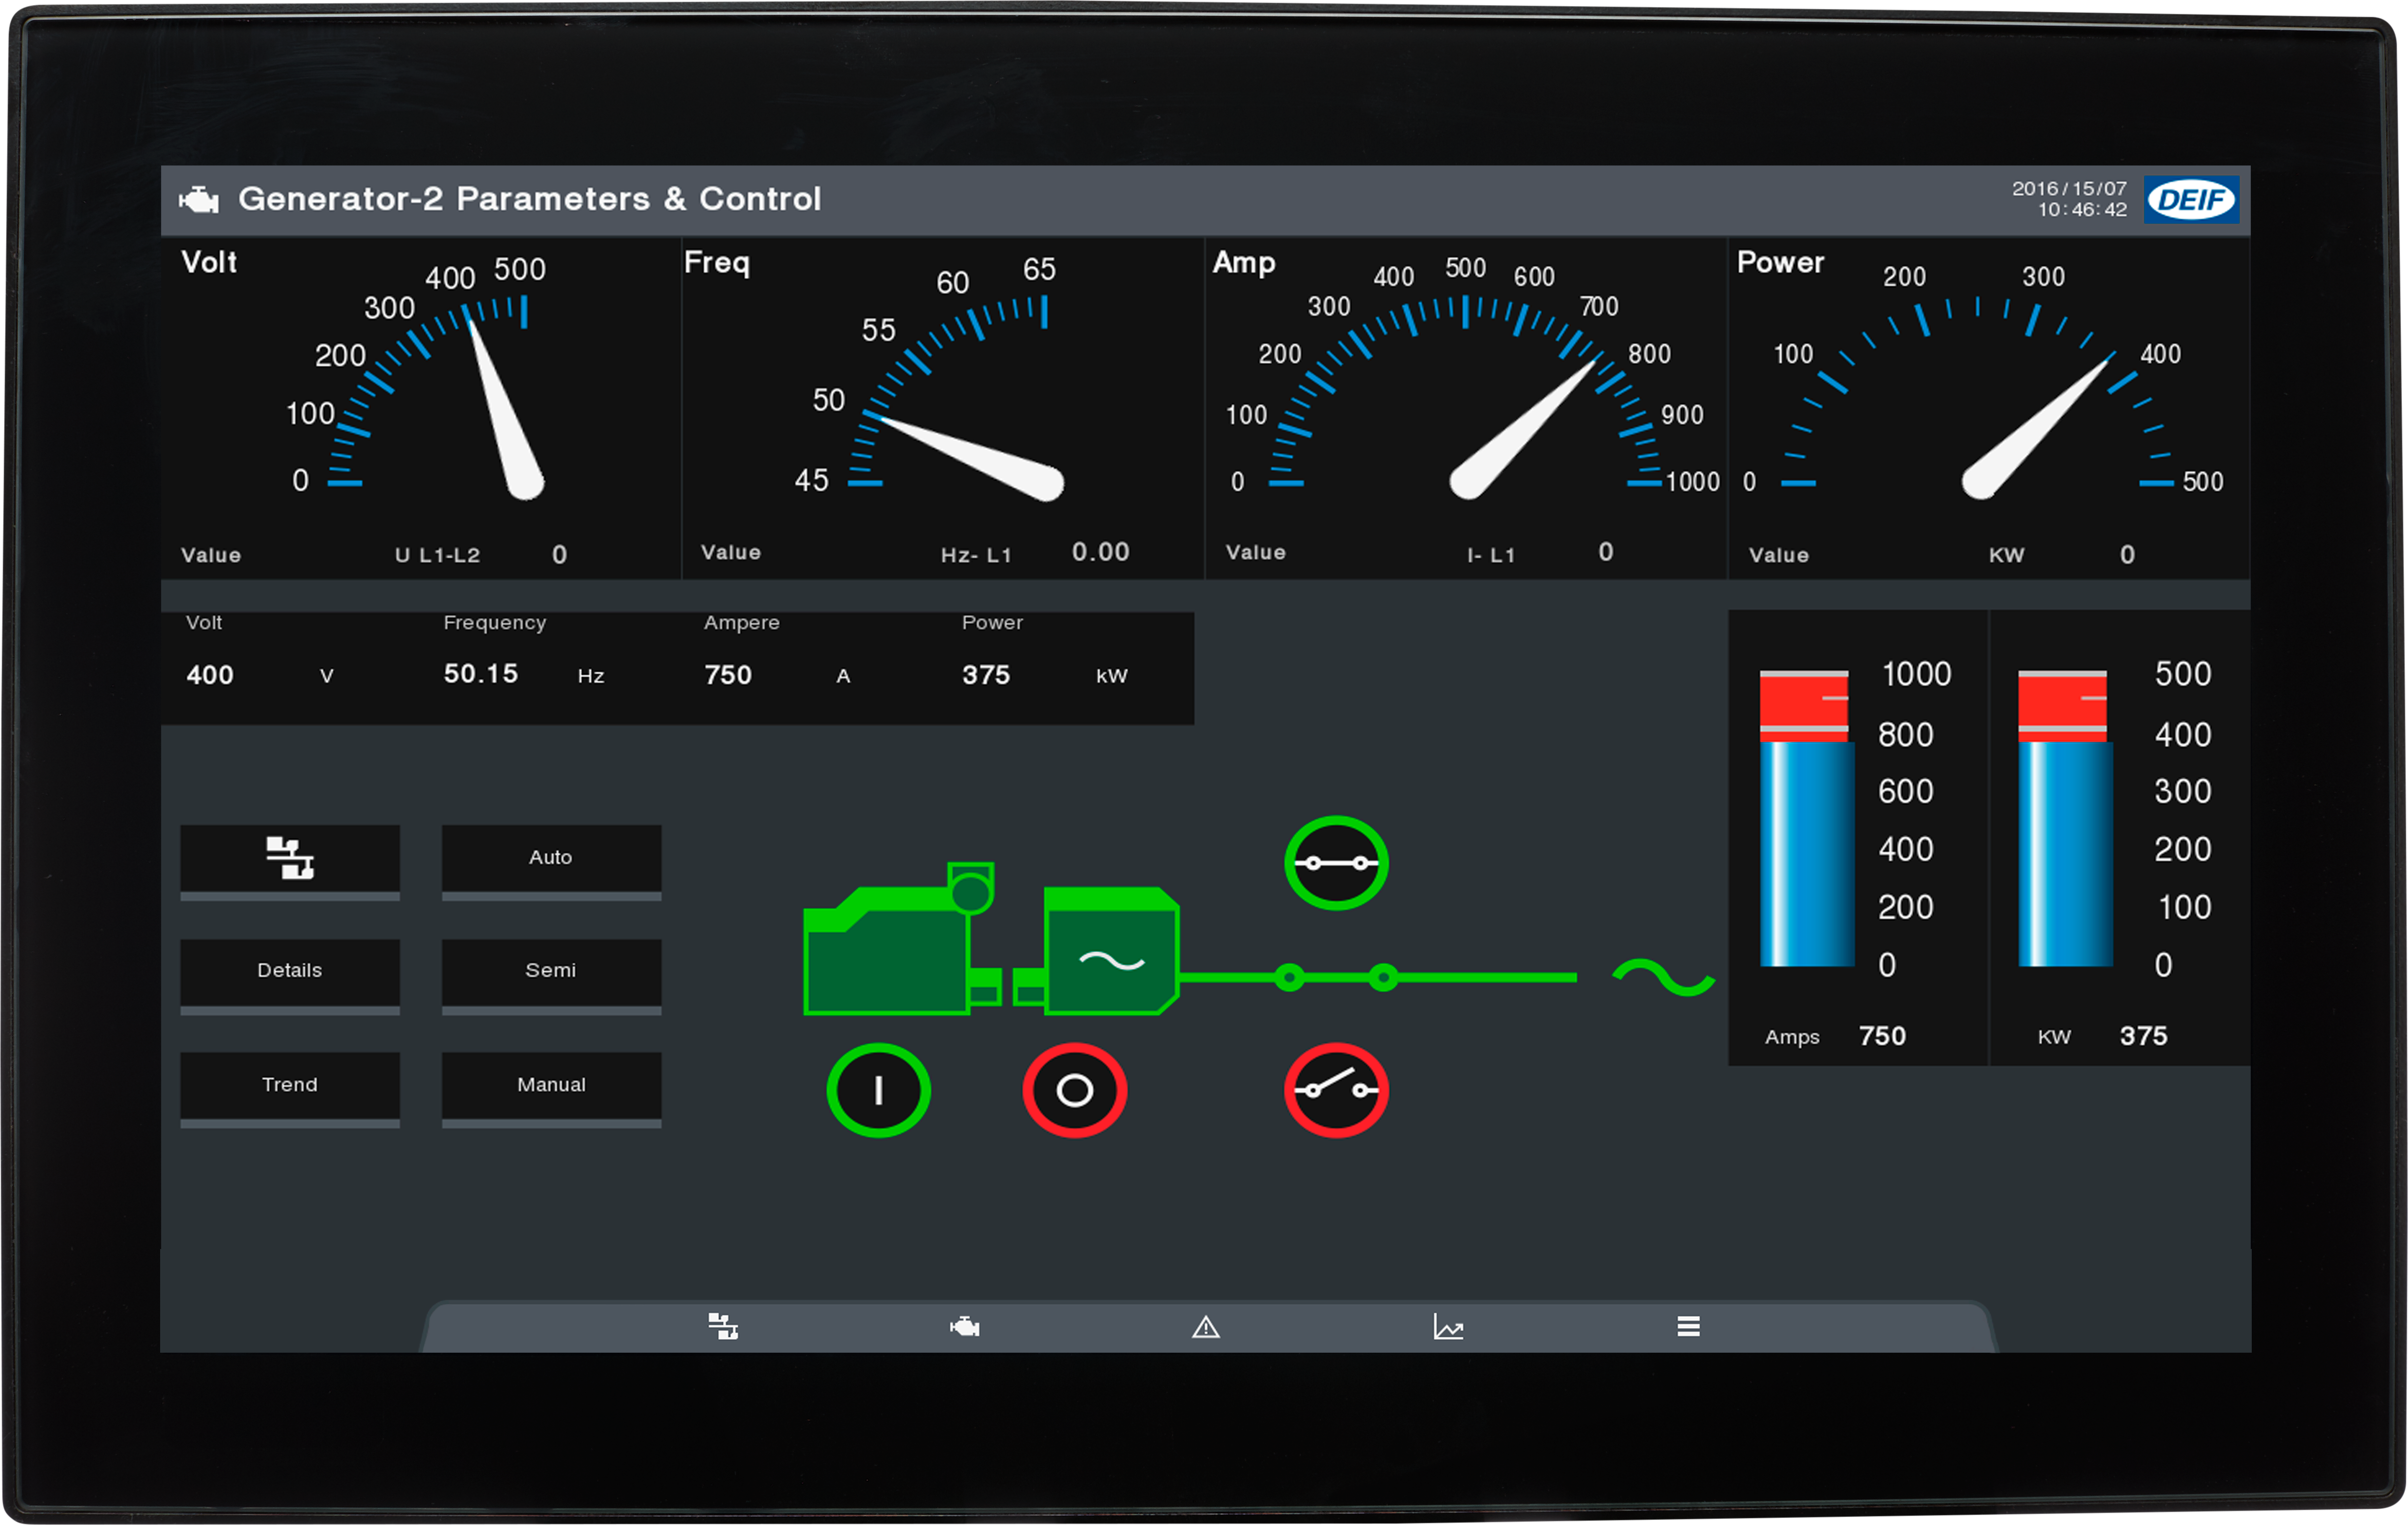Open the Details page
Viewport: 2408px width, 1525px height.
pos(290,970)
